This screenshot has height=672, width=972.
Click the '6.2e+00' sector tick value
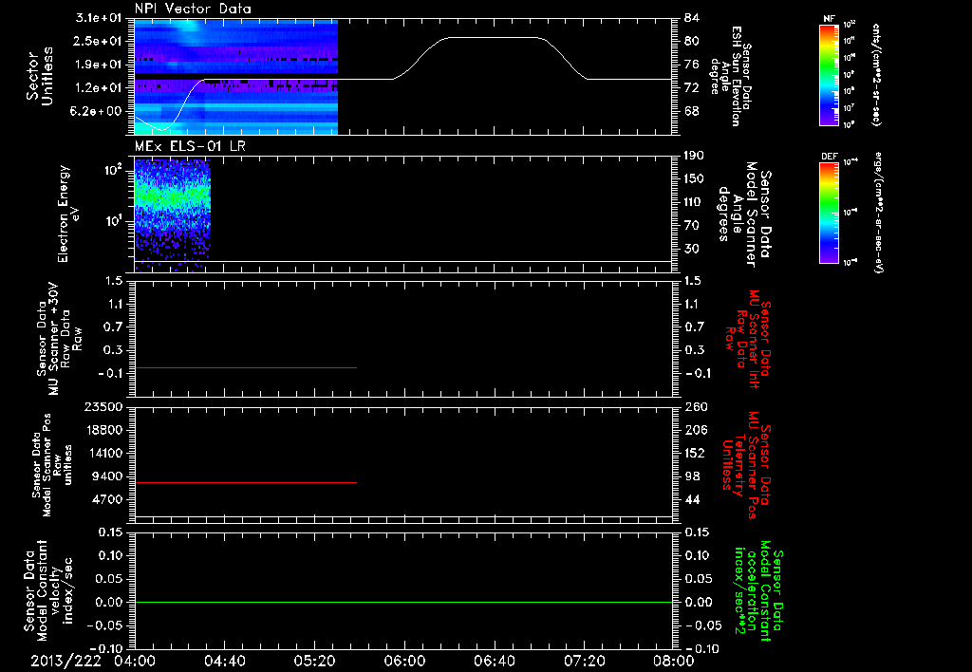point(98,111)
